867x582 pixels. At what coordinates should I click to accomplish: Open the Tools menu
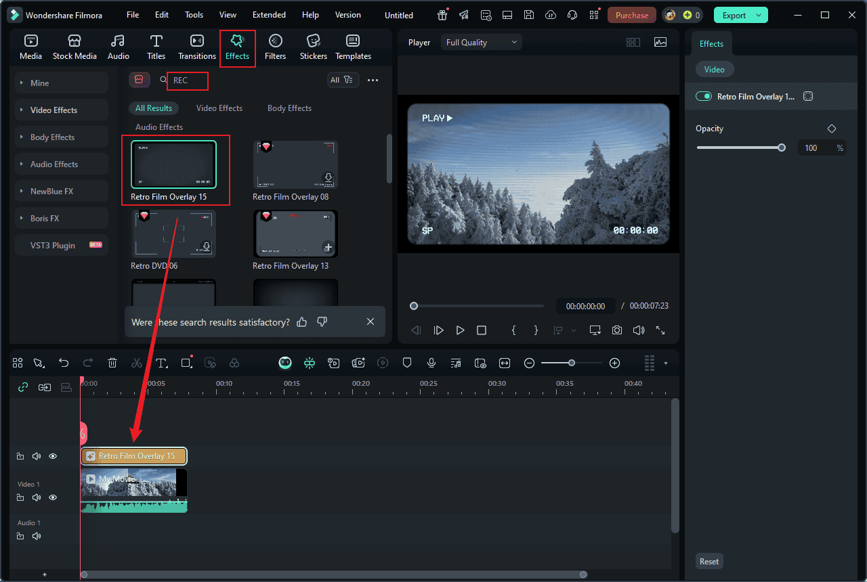point(194,14)
